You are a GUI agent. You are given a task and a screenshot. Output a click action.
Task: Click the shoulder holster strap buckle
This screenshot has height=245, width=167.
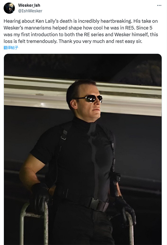(x=64, y=135)
